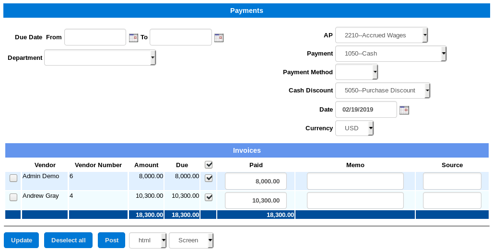Uncheck the paid checkbox for Andrew Gray
The image size is (493, 250).
point(209,197)
